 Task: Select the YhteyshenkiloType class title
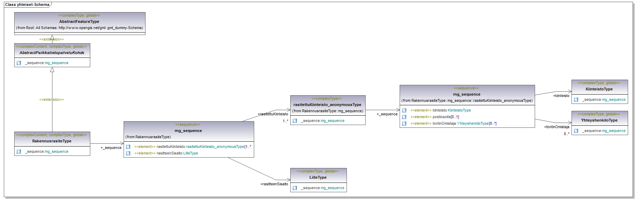(x=599, y=120)
